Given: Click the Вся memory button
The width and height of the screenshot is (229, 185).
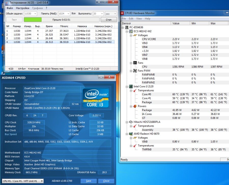Looking at the screenshot, I should (74, 13).
